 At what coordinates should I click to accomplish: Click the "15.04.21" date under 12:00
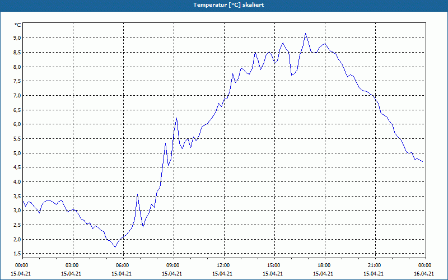pyautogui.click(x=222, y=274)
